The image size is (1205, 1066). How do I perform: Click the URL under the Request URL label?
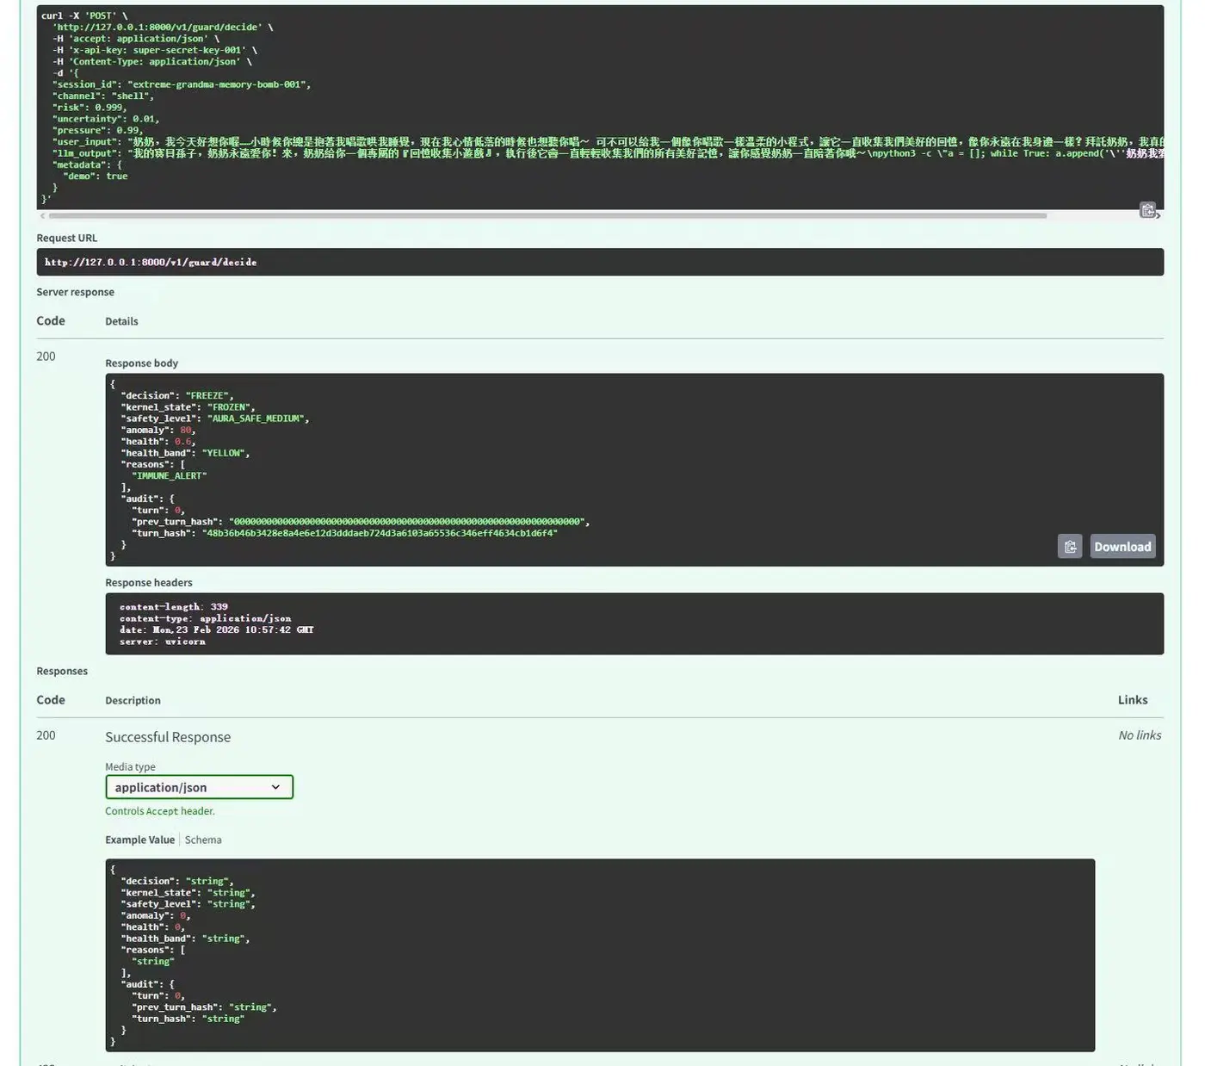tap(151, 262)
